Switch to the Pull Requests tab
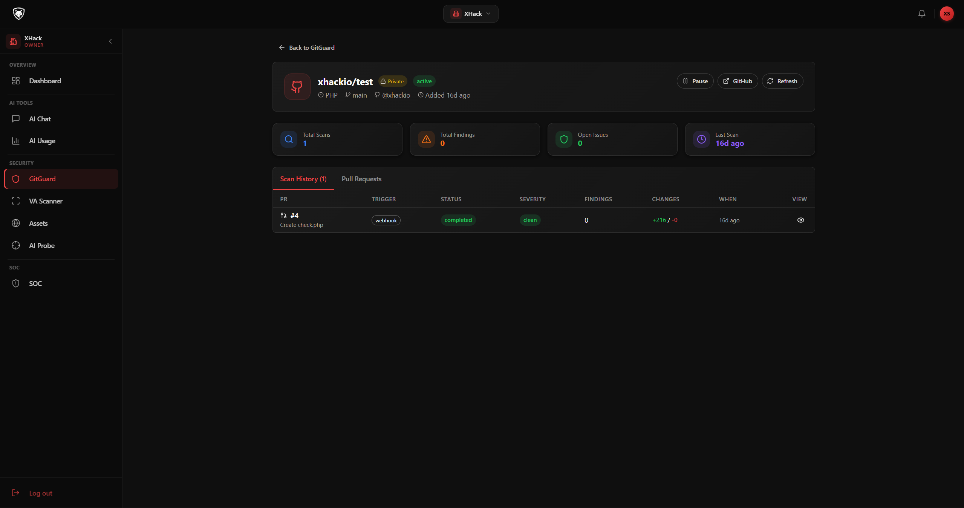Viewport: 964px width, 508px height. [361, 179]
